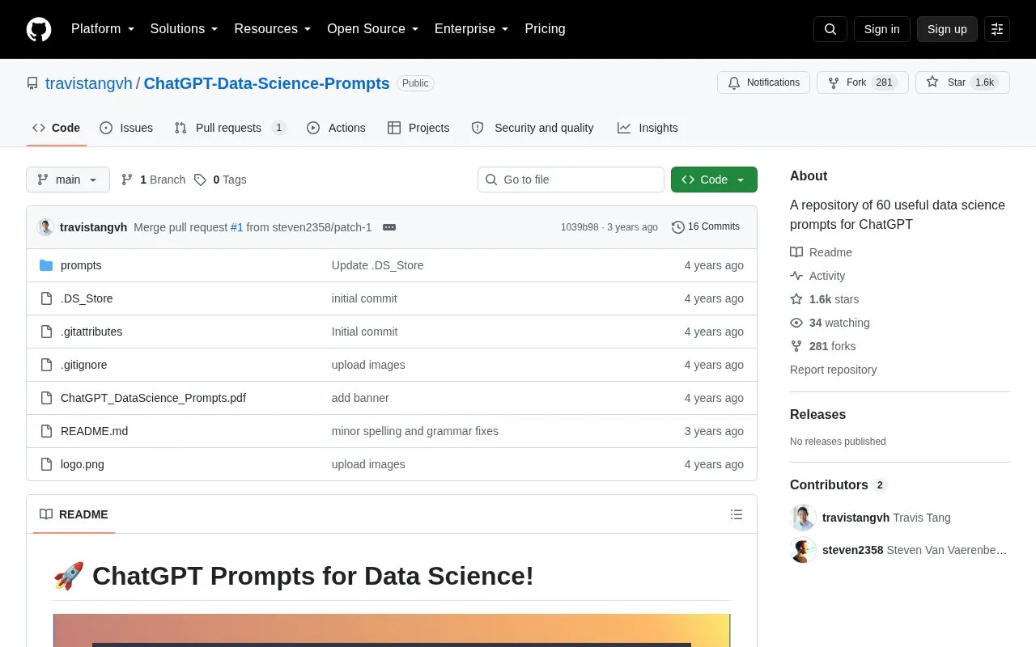Open pull request #1 link

(x=236, y=227)
